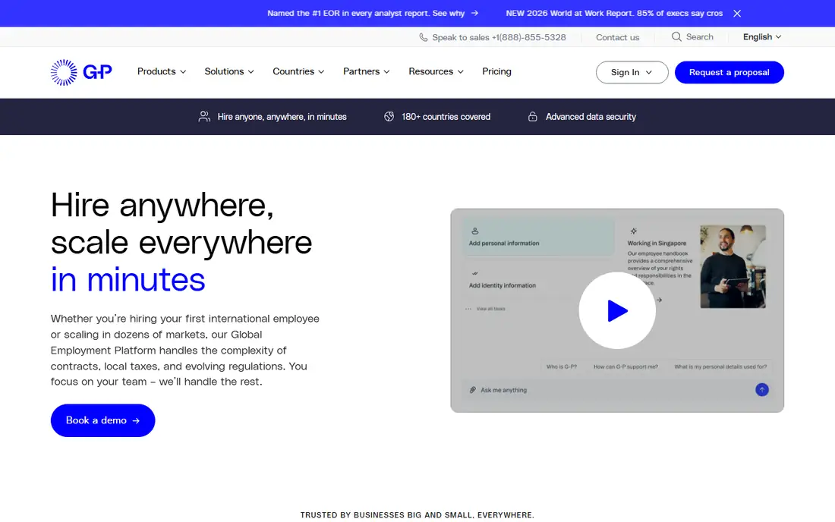Open the #1 EOR analyst report link

pos(373,14)
